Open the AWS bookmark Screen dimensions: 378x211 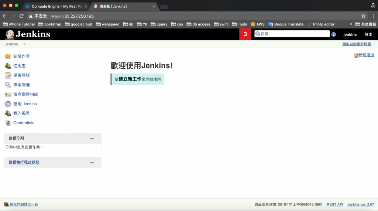[258, 24]
